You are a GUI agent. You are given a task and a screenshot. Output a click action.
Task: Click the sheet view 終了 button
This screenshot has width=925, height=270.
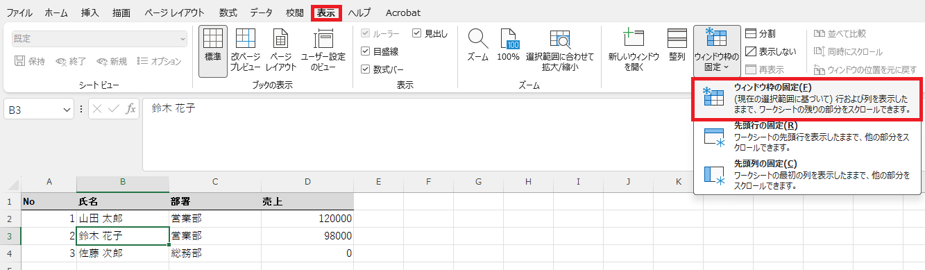(x=71, y=61)
